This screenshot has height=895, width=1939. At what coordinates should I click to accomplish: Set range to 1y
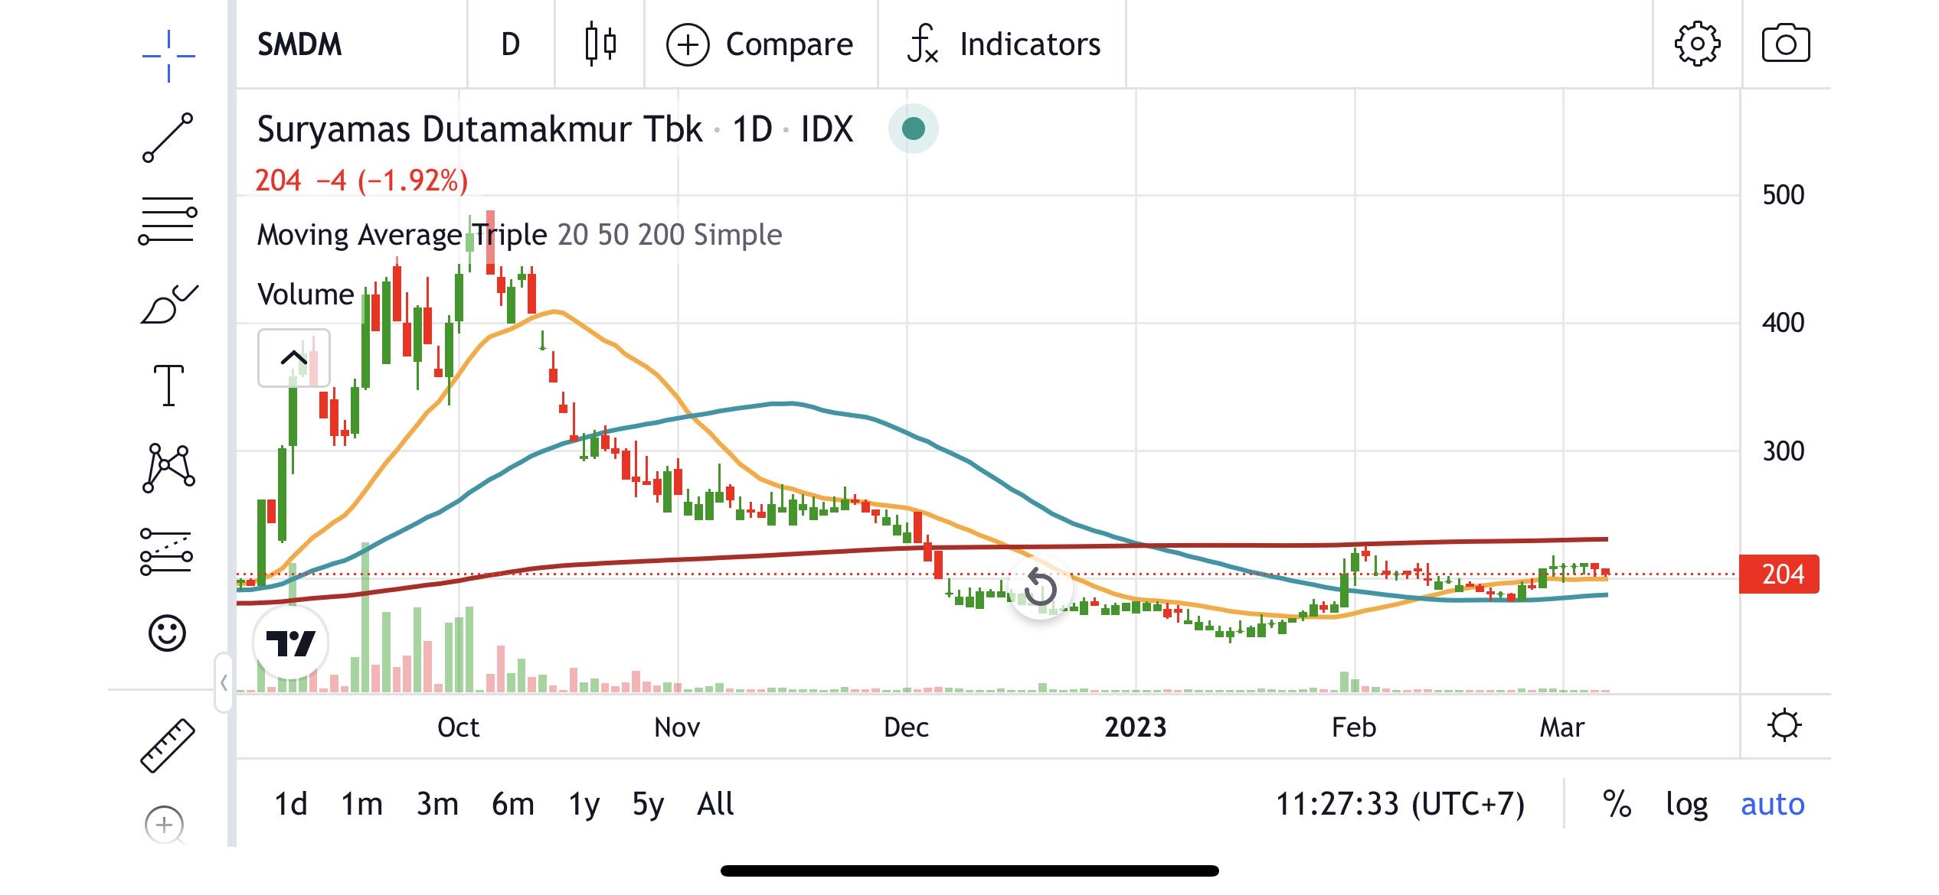(584, 804)
